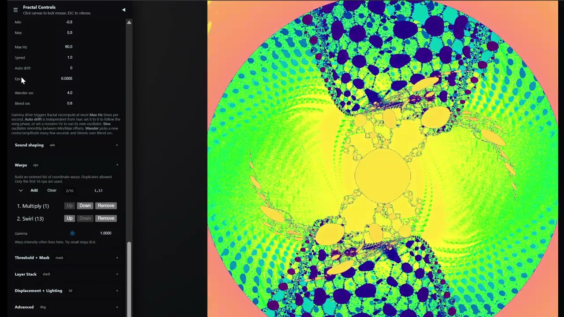Image resolution: width=564 pixels, height=317 pixels.
Task: Click the Blend sec label
Action: pos(22,103)
